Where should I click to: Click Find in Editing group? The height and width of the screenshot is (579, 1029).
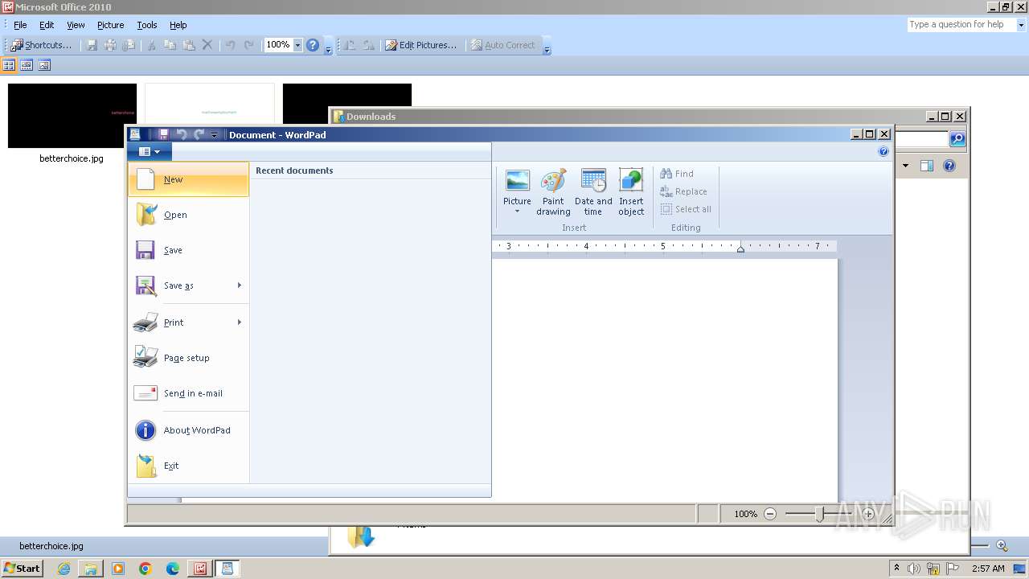[x=677, y=174]
